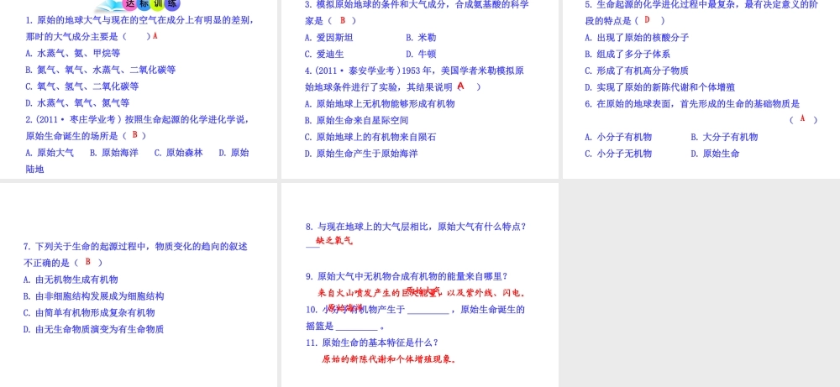Viewport: 840px width, 387px height.
Task: Click "C. 形成了有机高分子物质"
Action: click(637, 71)
